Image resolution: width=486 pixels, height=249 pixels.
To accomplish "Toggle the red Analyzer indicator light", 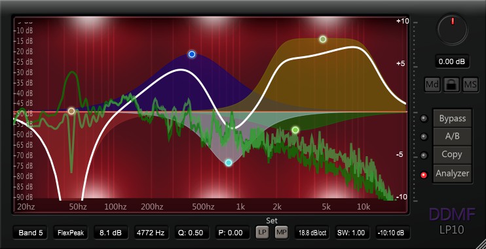I will tap(424, 175).
